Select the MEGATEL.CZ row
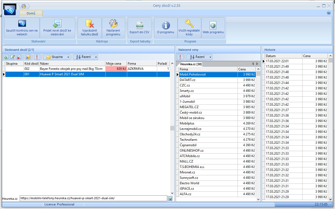The width and height of the screenshot is (335, 209). tap(216, 107)
